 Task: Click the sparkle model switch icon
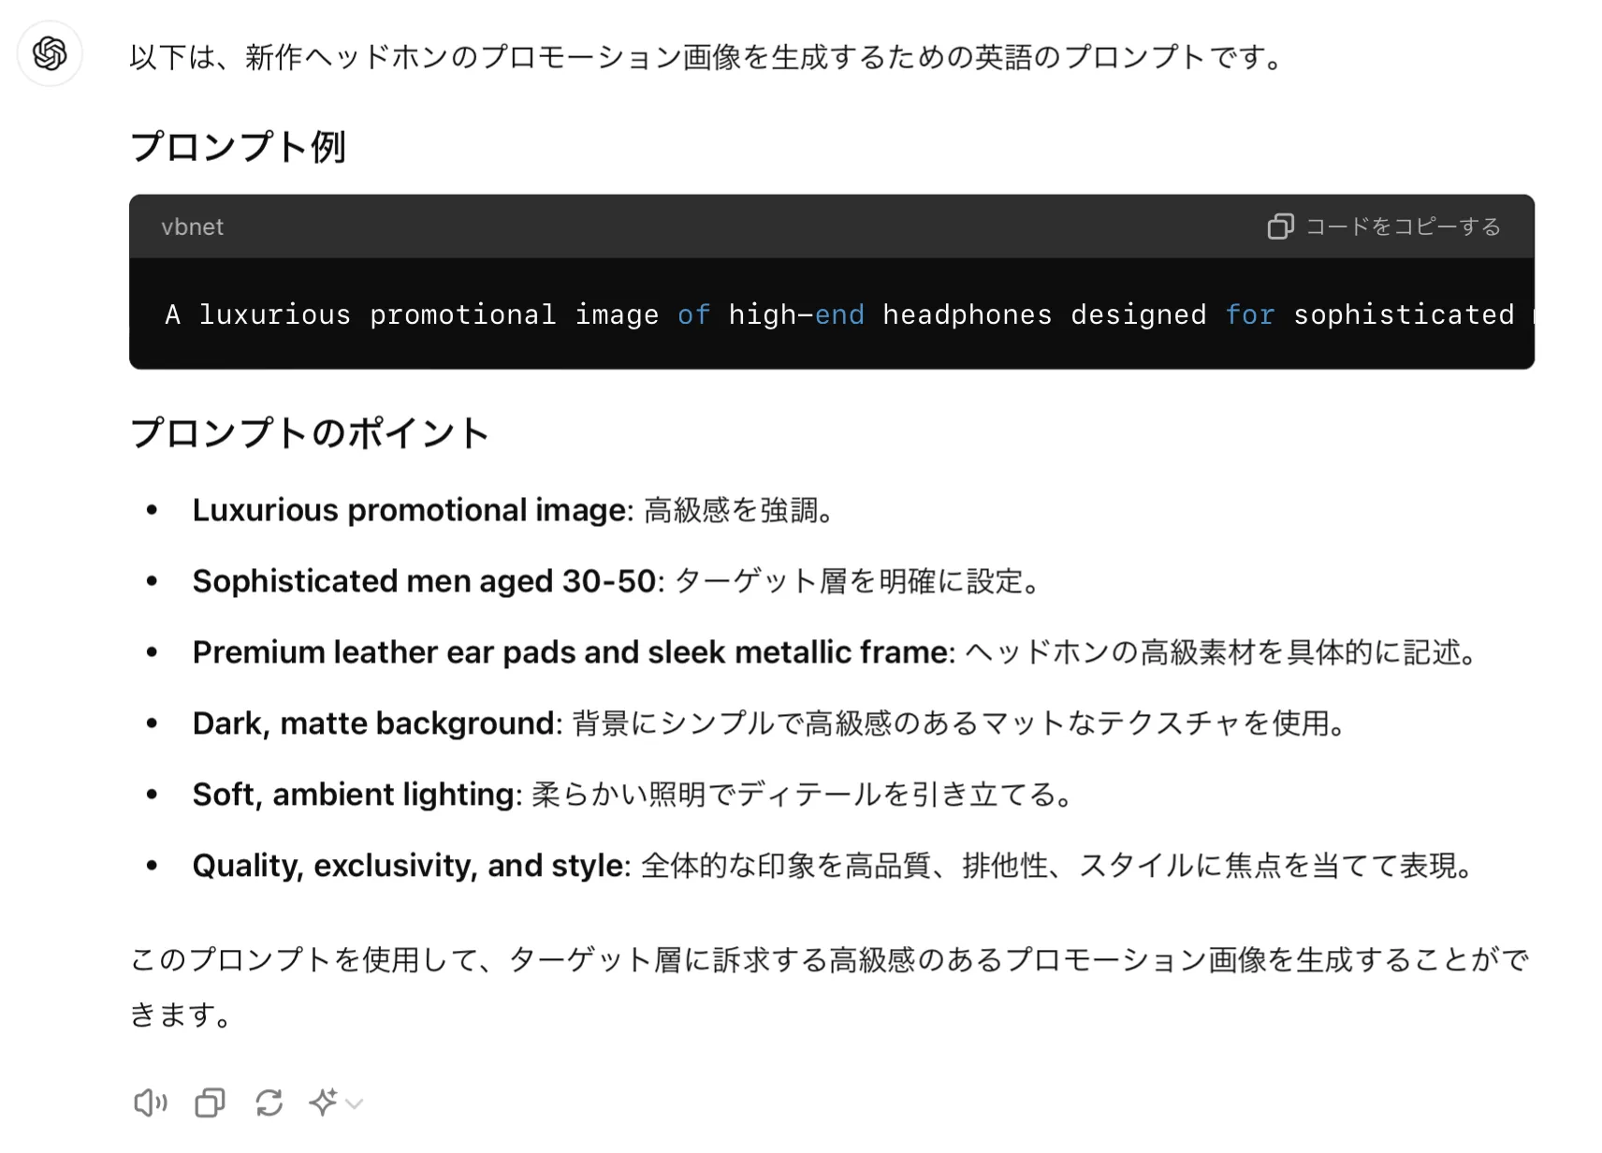coord(323,1102)
